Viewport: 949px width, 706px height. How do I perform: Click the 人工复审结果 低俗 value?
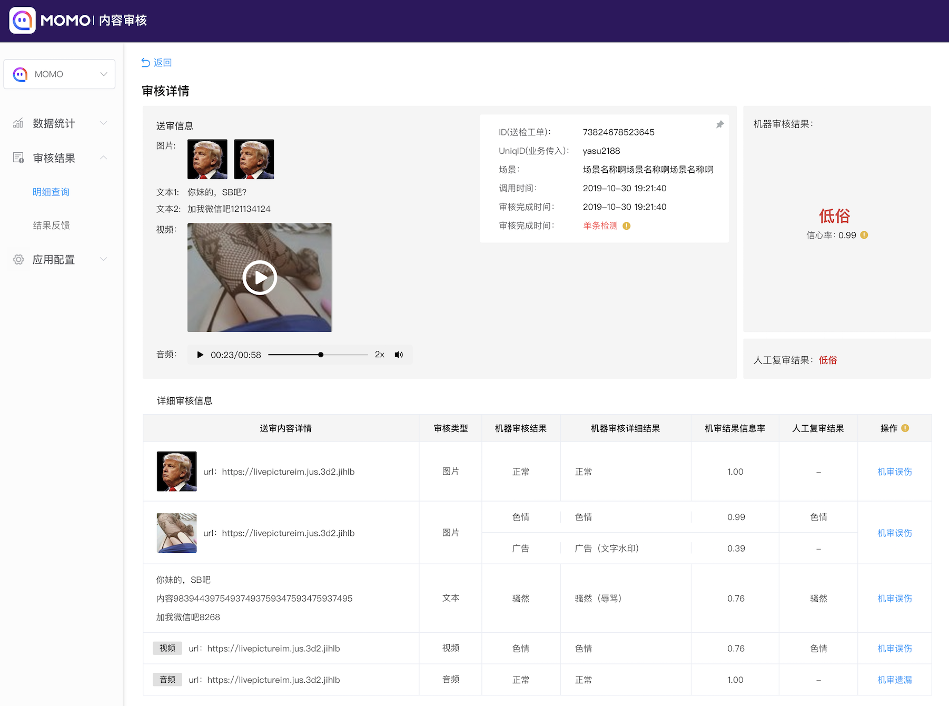pyautogui.click(x=828, y=360)
